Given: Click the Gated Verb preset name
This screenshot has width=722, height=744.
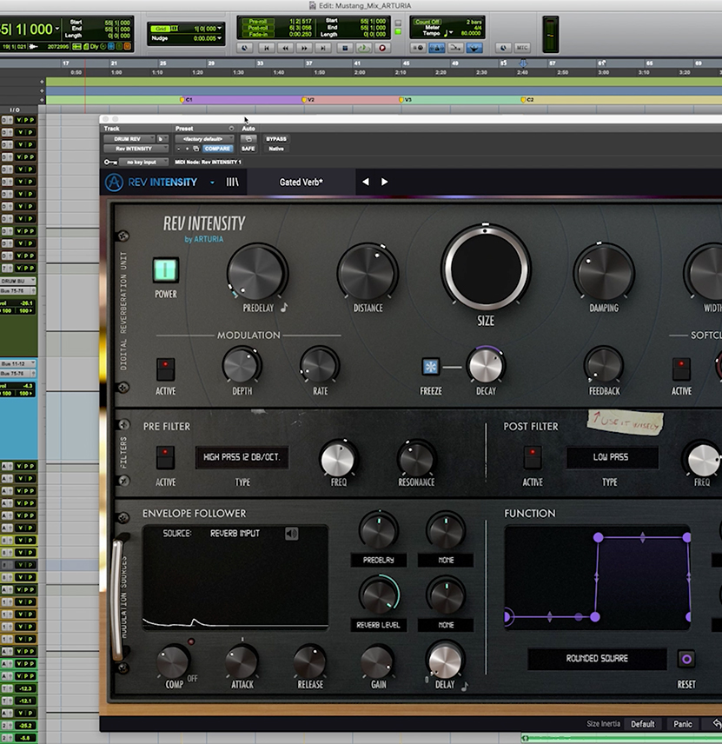Looking at the screenshot, I should [x=301, y=183].
